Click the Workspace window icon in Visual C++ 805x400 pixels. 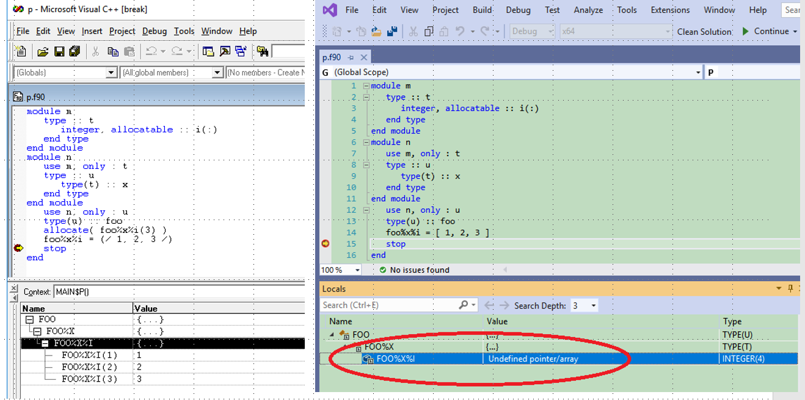(x=208, y=52)
